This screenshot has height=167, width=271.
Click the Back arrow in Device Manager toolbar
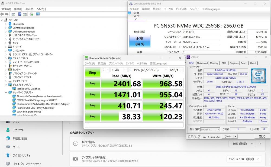coord(2,14)
